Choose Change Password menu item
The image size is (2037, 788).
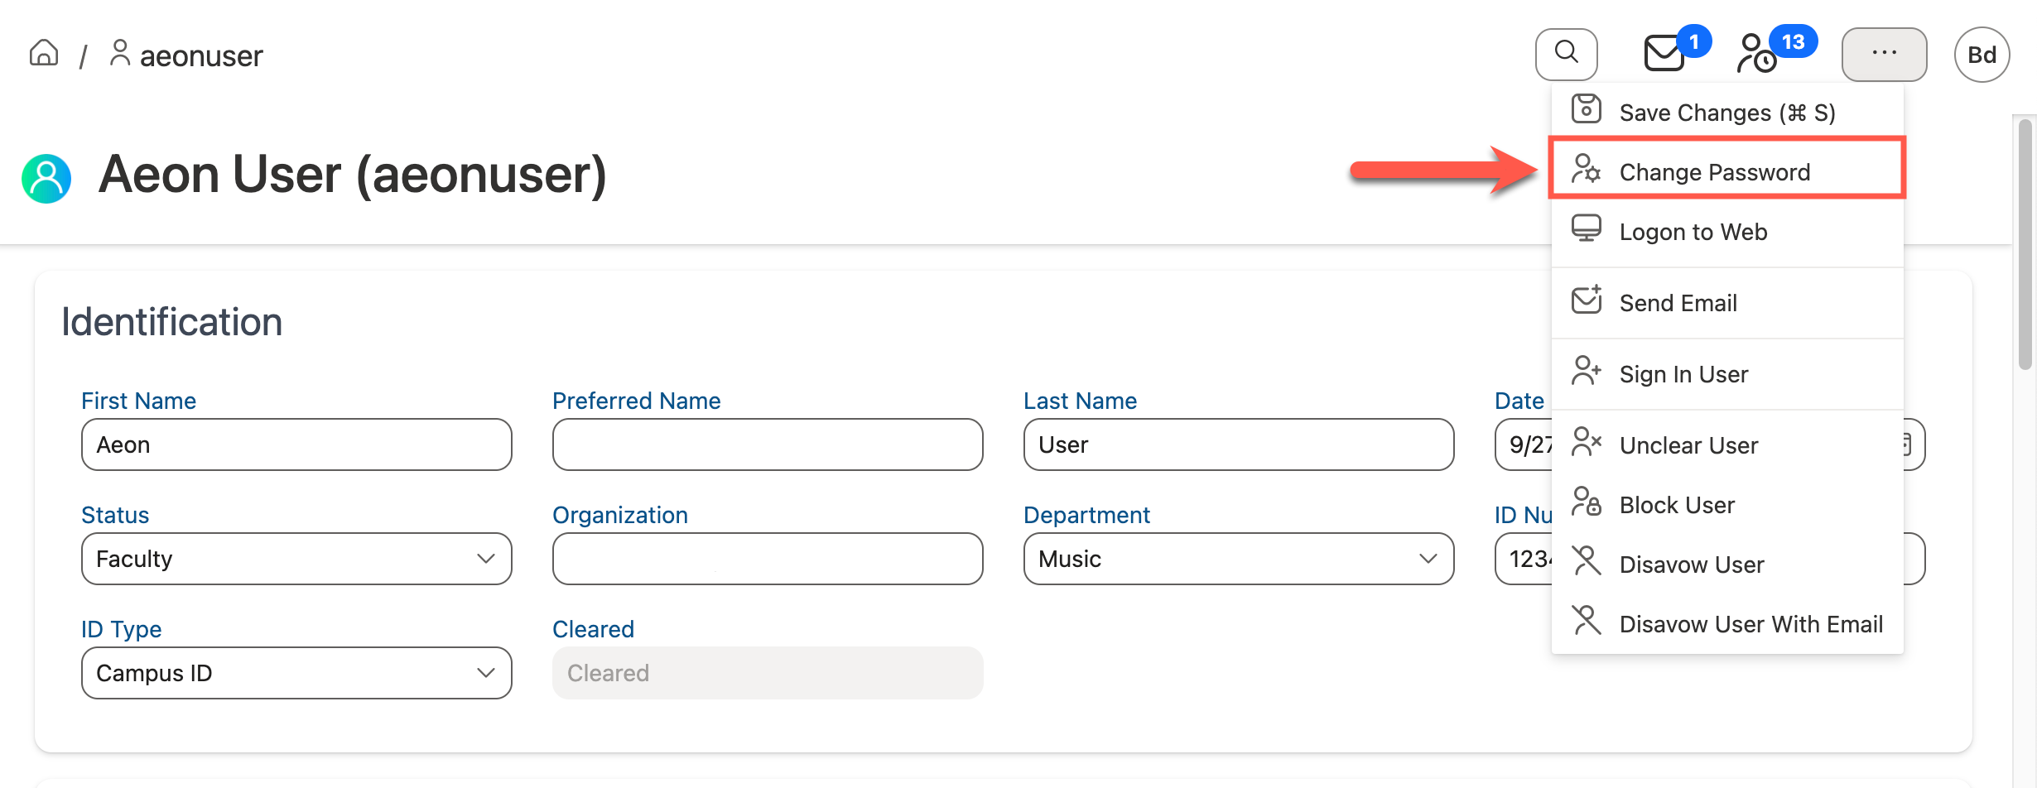tap(1714, 172)
